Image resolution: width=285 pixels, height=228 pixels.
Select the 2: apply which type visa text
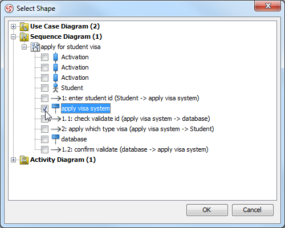coord(138,129)
